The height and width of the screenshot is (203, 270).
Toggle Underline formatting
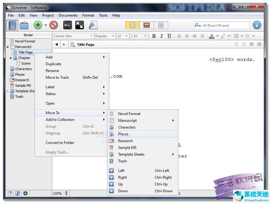[169, 36]
